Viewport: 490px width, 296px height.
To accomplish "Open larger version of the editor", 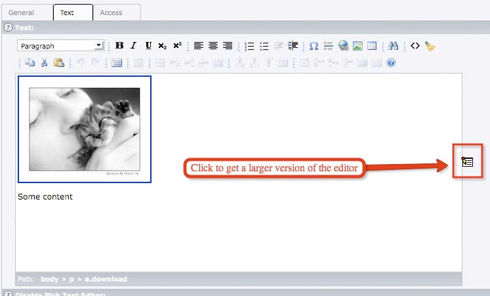I will coord(468,161).
